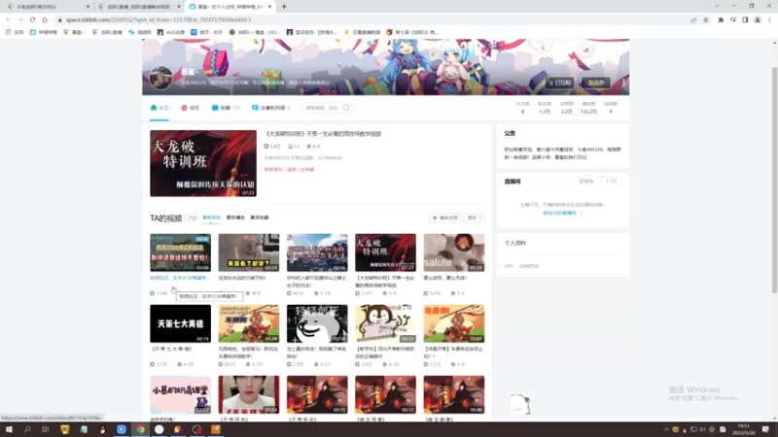Click the magnifier icon in the video search box
The width and height of the screenshot is (778, 437).
tap(346, 108)
